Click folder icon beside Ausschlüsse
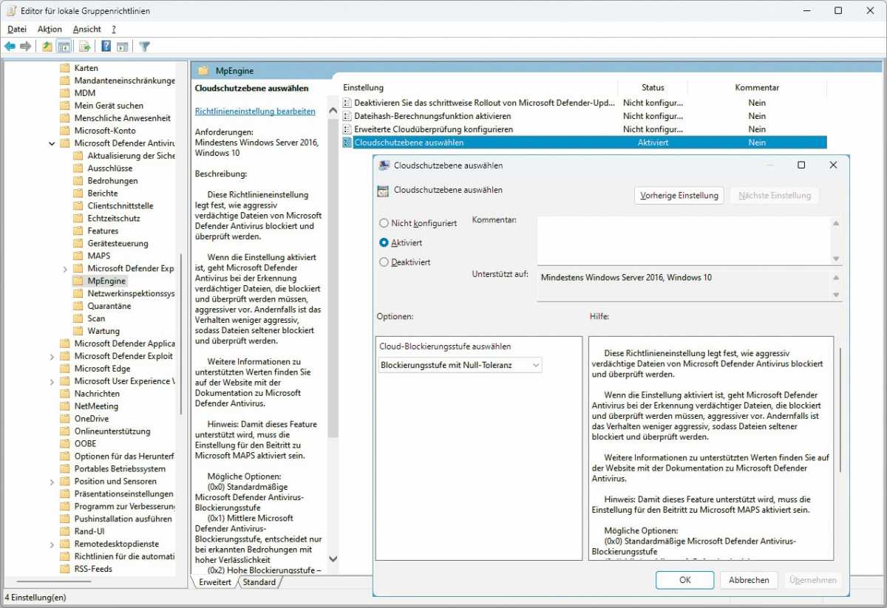Image resolution: width=887 pixels, height=608 pixels. pos(78,168)
